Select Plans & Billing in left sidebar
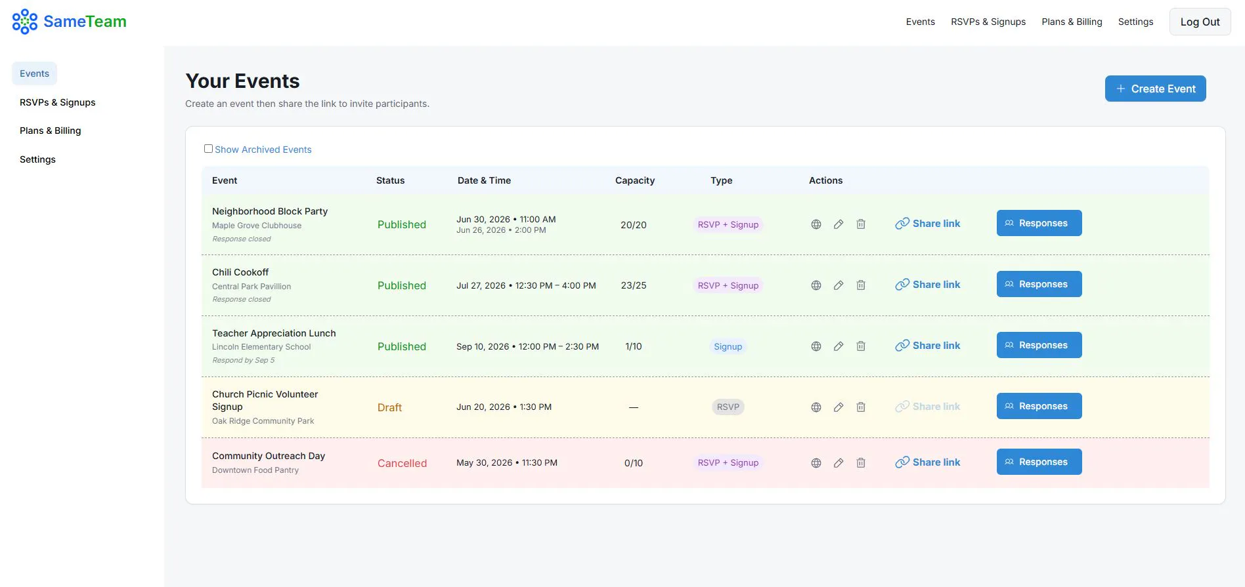 tap(51, 131)
